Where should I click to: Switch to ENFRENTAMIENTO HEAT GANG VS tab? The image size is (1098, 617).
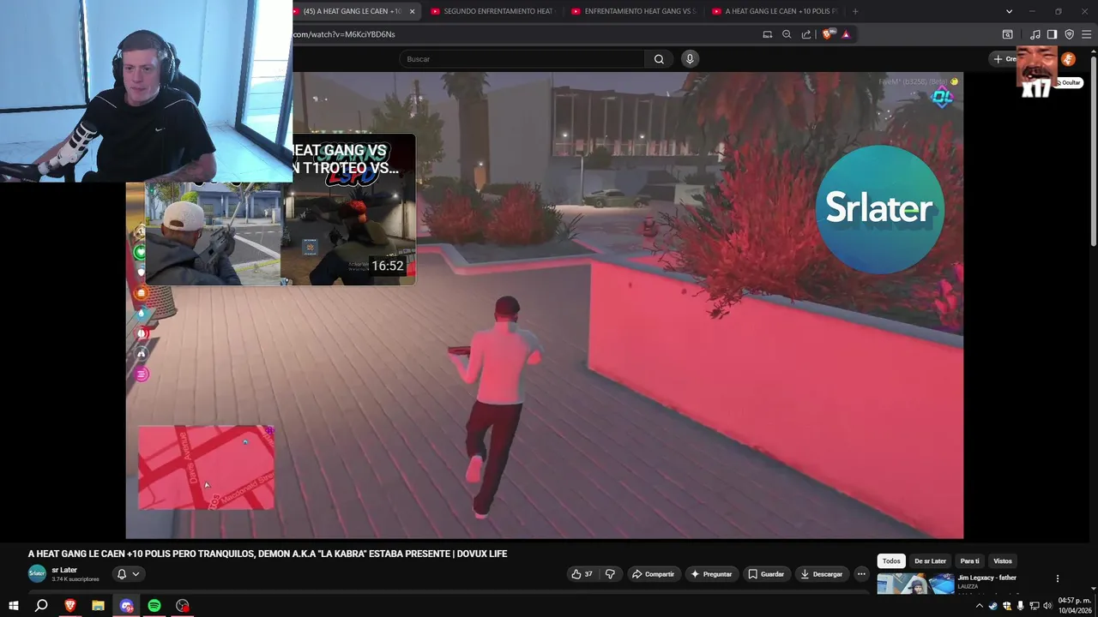[633, 11]
